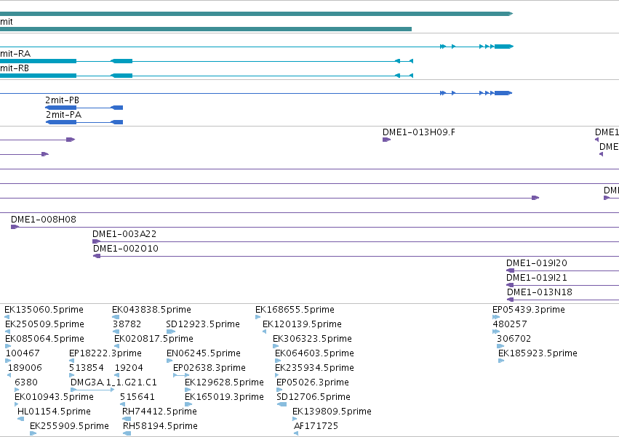
Task: Click EST label EN06245.5prime
Action: click(204, 353)
